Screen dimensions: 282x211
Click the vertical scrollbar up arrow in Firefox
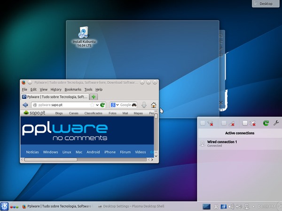[x=156, y=112]
